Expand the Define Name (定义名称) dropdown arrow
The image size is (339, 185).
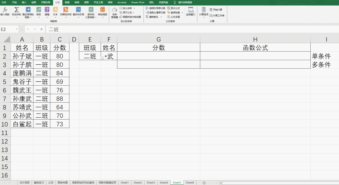point(134,8)
